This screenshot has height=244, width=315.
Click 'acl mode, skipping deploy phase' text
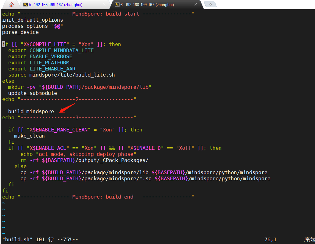point(86,154)
